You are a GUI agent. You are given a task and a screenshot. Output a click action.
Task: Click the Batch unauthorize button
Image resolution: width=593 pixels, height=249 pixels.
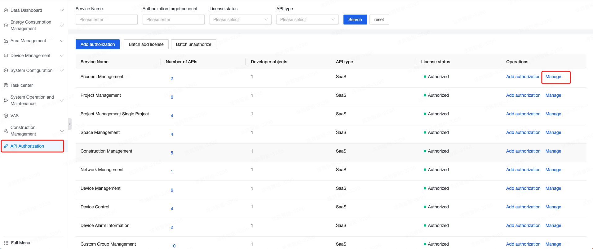[193, 44]
